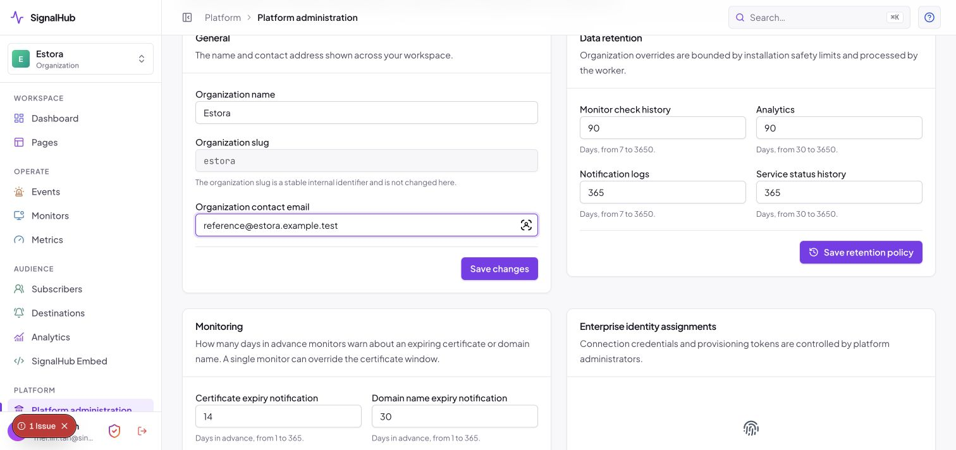The height and width of the screenshot is (450, 956).
Task: Dismiss the 1 Issue badge with its X
Action: (x=64, y=426)
